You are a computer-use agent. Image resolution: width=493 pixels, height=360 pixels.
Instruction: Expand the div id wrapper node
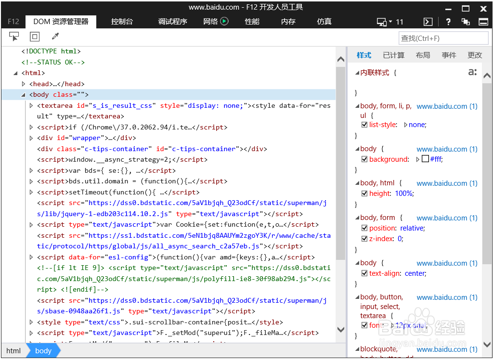coord(31,138)
